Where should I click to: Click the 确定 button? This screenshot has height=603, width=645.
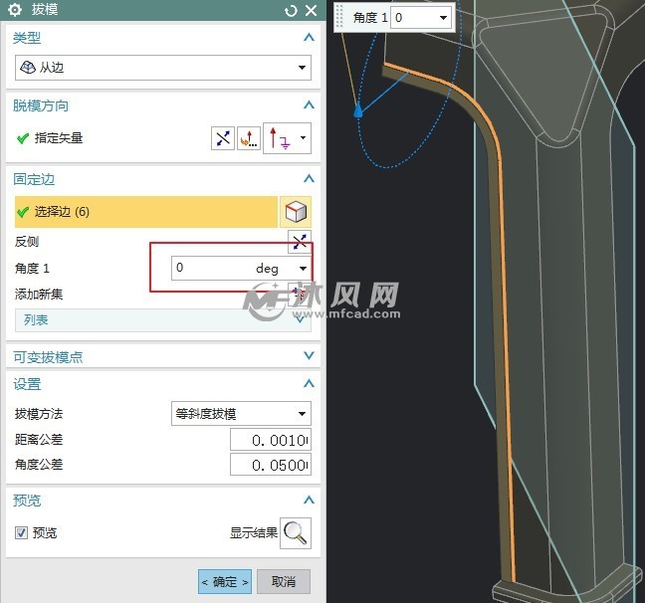(225, 582)
